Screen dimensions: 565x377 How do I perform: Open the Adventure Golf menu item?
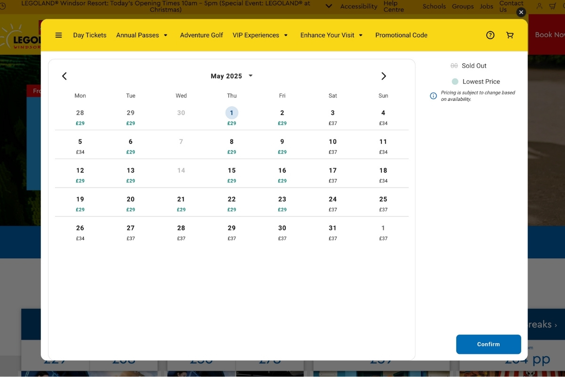(202, 35)
